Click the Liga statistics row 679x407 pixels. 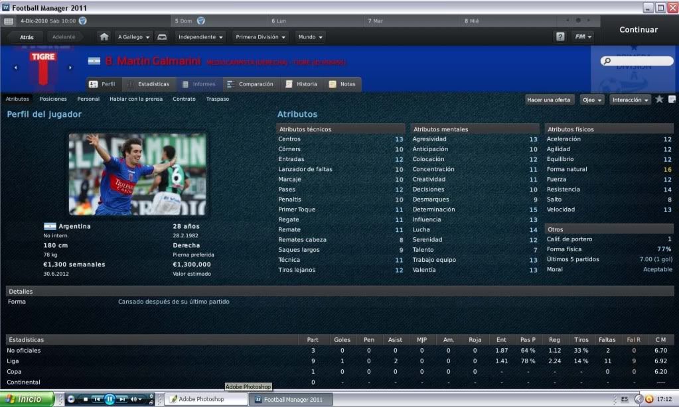340,361
